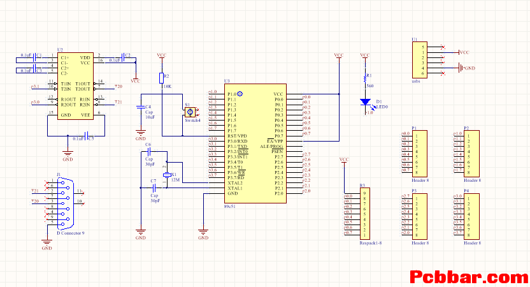Click the VEE pin label on U2
This screenshot has height=287, width=530.
tap(85, 115)
